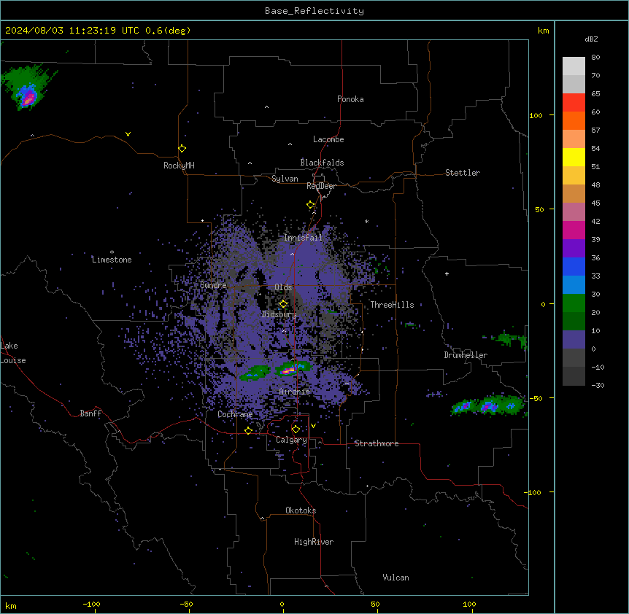Click the Olds label
The height and width of the screenshot is (614, 629).
pos(283,287)
